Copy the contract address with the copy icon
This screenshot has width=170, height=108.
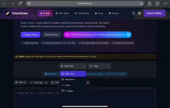(x=128, y=35)
